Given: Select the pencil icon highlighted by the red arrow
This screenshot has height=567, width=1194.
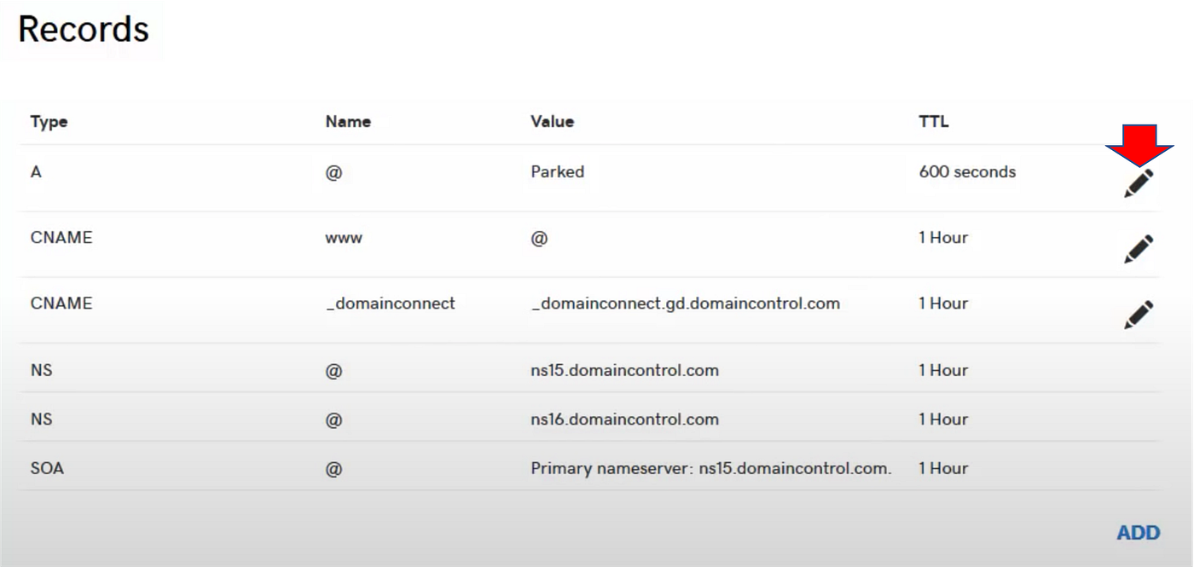Looking at the screenshot, I should click(1138, 182).
